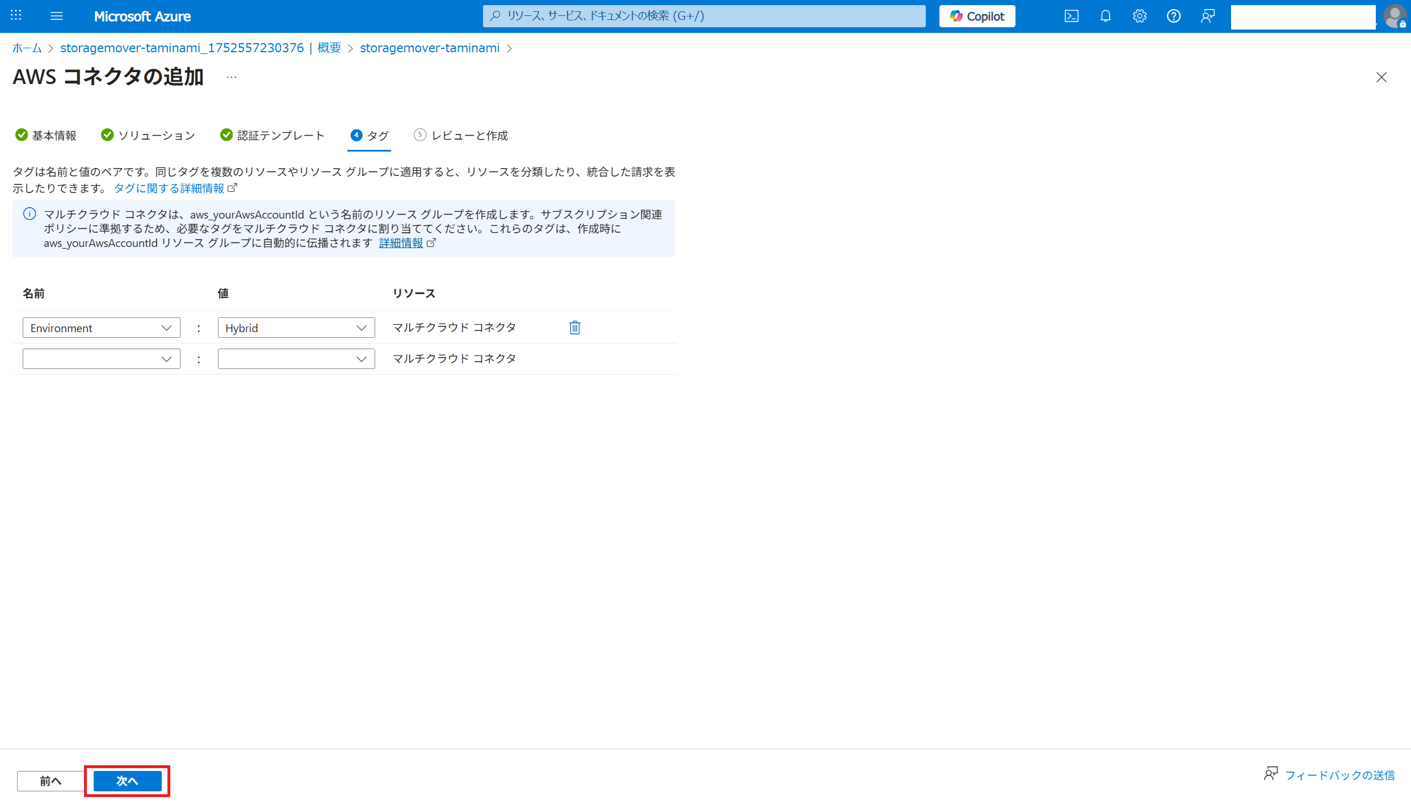The height and width of the screenshot is (805, 1411).
Task: Open Copilot from the top bar
Action: 977,16
